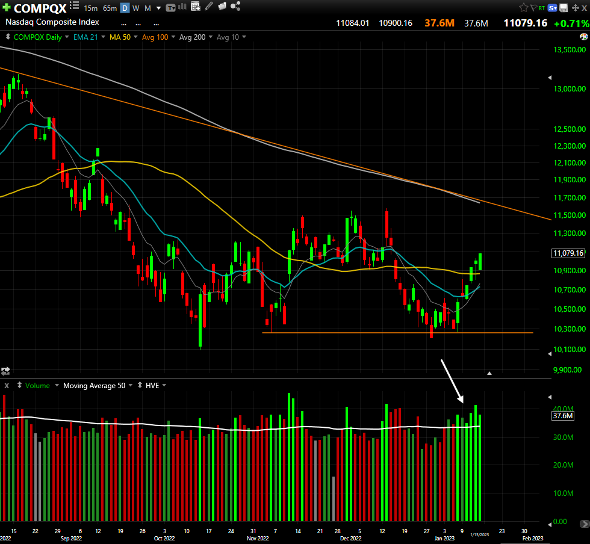
Task: Click the orange 37.6M volume reading
Action: point(439,23)
